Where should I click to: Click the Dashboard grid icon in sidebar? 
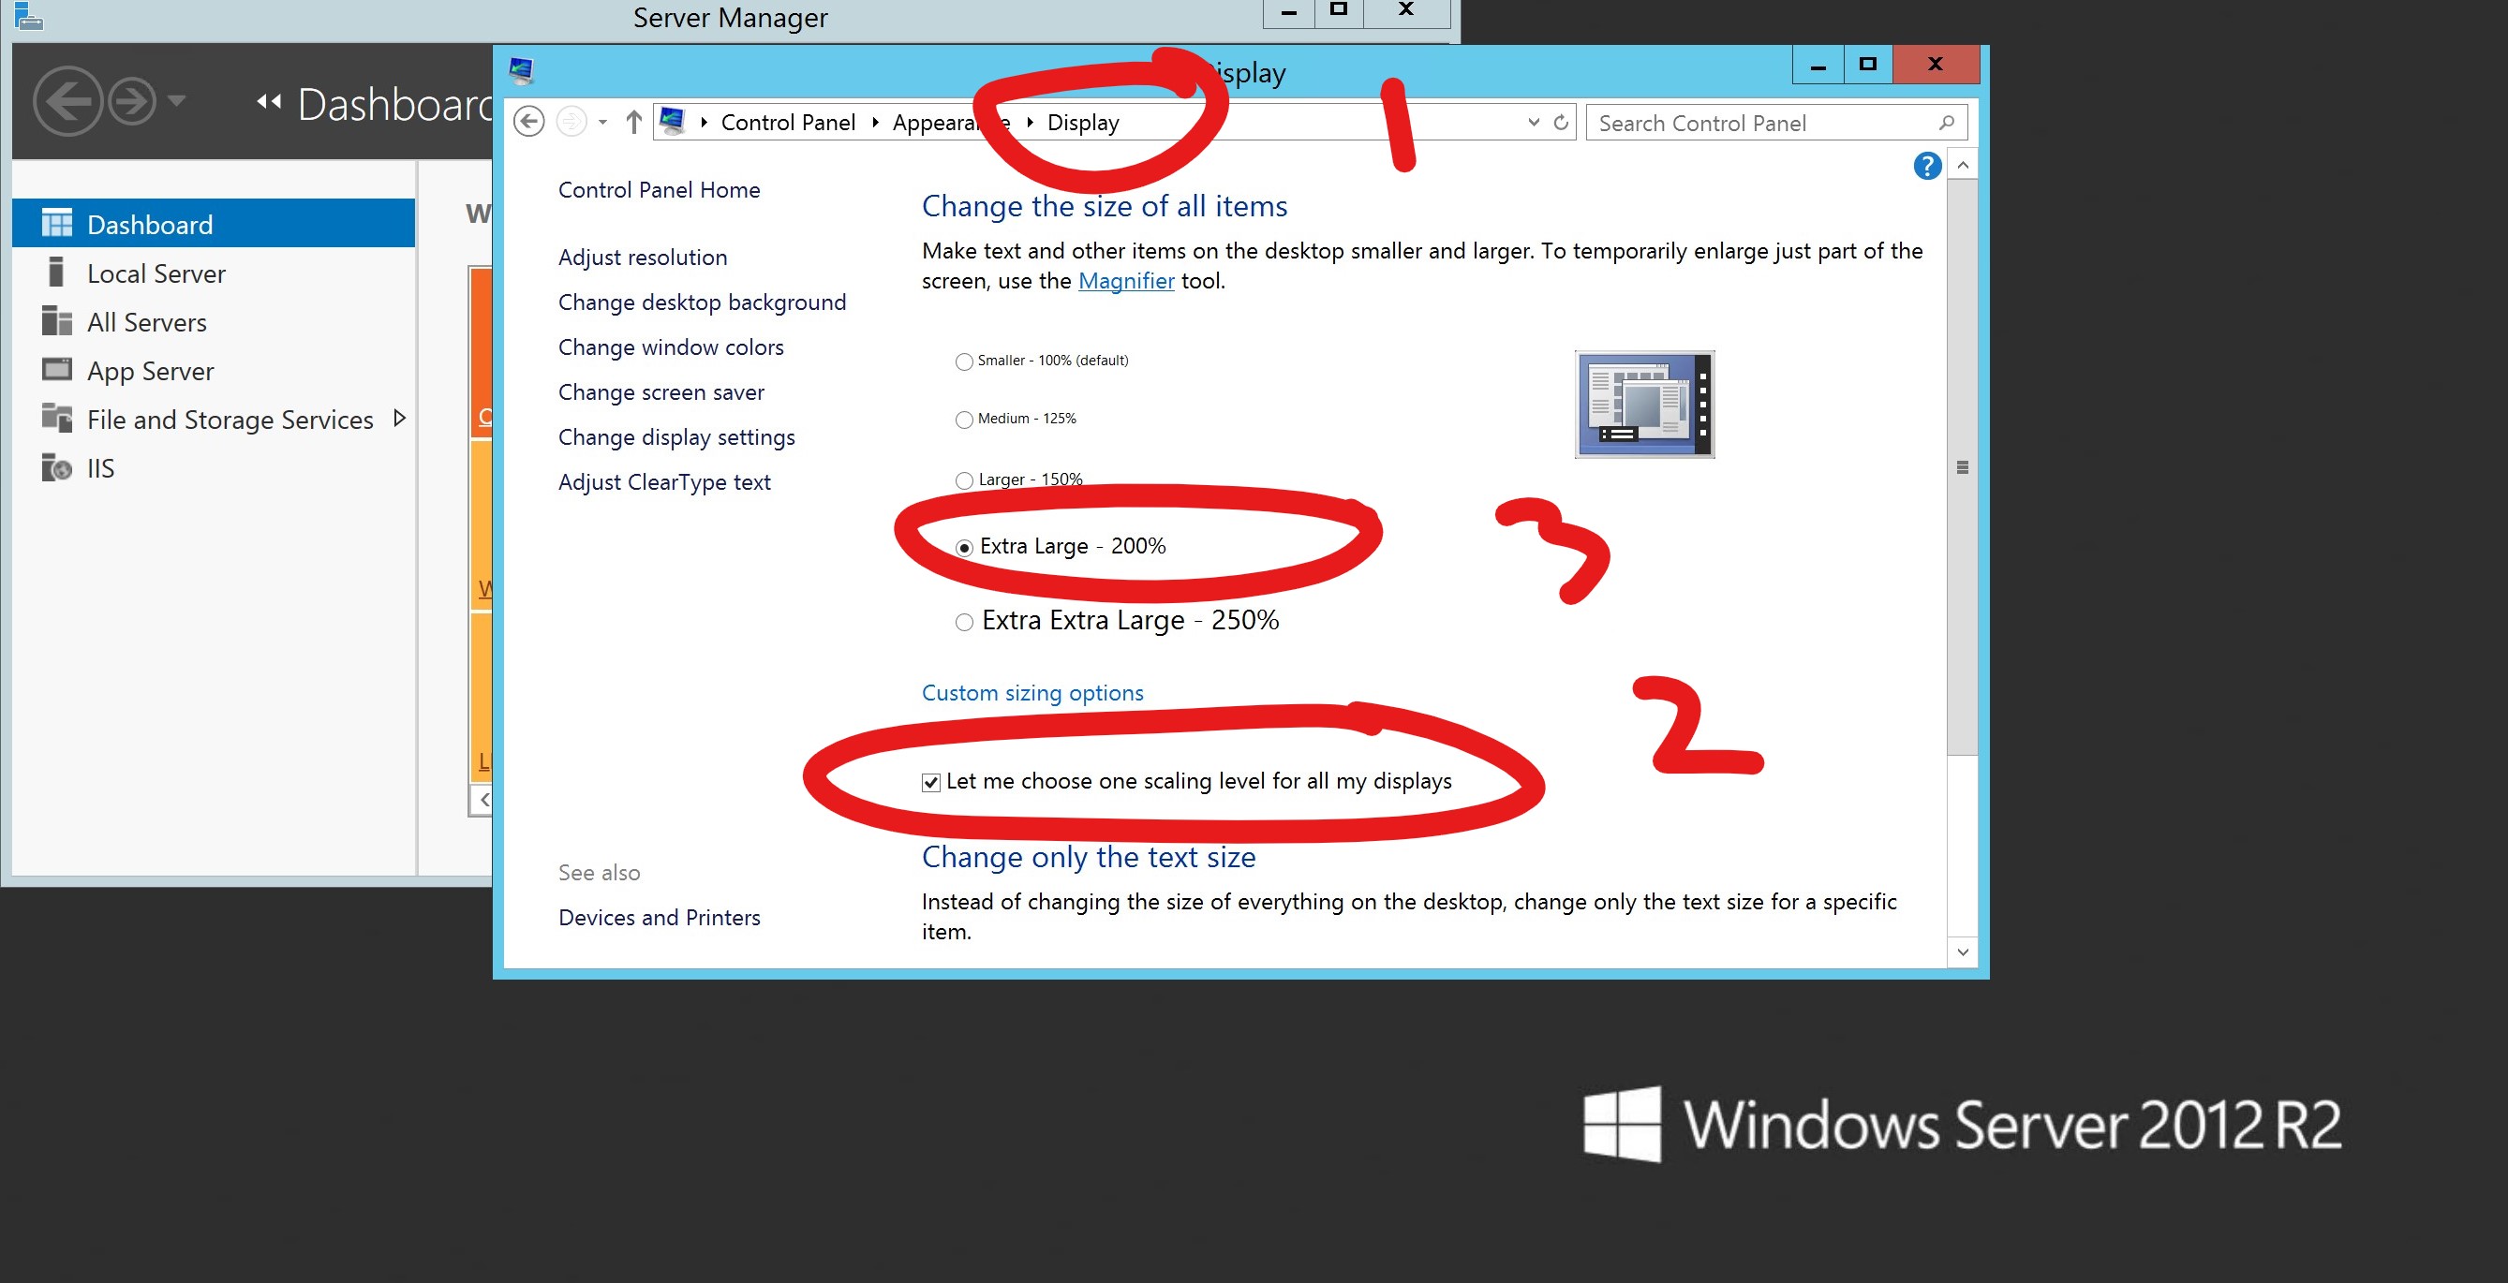[56, 224]
